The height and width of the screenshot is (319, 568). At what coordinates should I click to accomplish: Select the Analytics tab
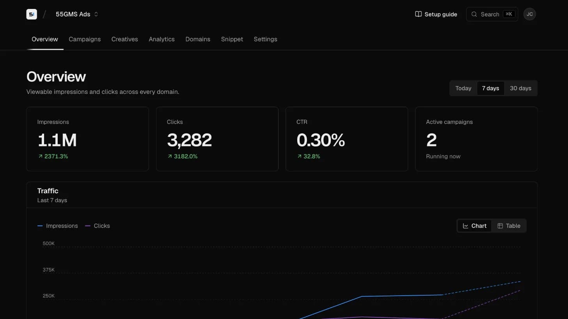pyautogui.click(x=162, y=39)
